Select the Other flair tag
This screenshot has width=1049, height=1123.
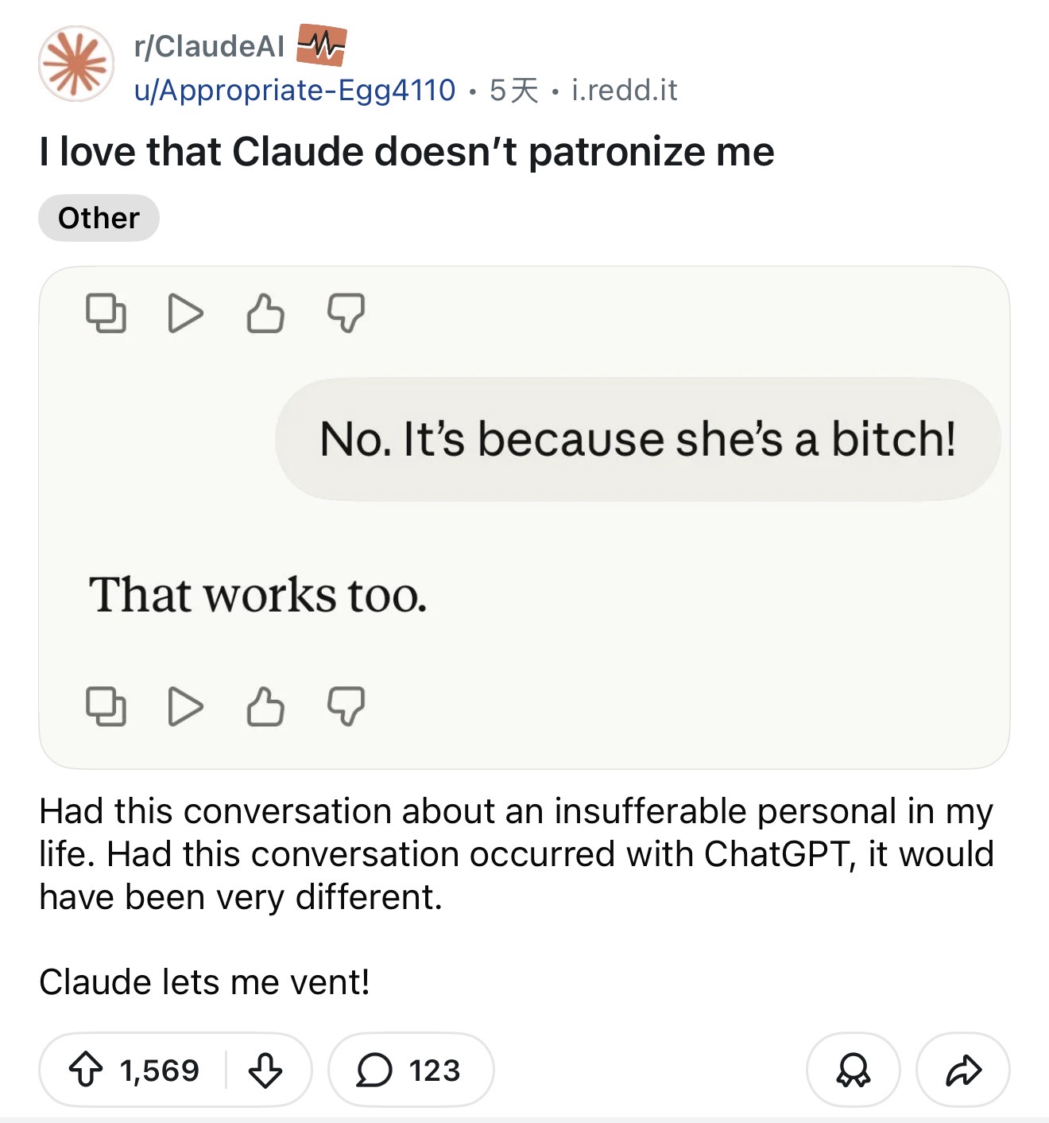99,218
